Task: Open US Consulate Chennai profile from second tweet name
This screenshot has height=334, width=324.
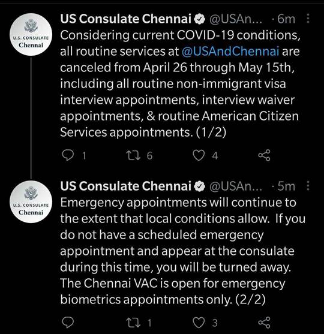Action: [125, 186]
